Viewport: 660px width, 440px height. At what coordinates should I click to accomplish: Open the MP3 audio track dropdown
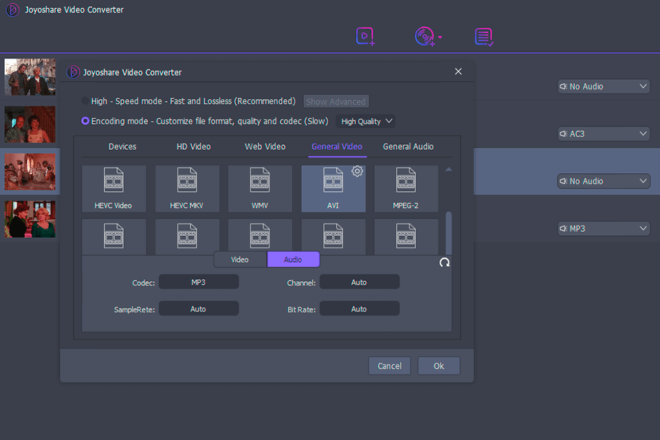tap(603, 228)
